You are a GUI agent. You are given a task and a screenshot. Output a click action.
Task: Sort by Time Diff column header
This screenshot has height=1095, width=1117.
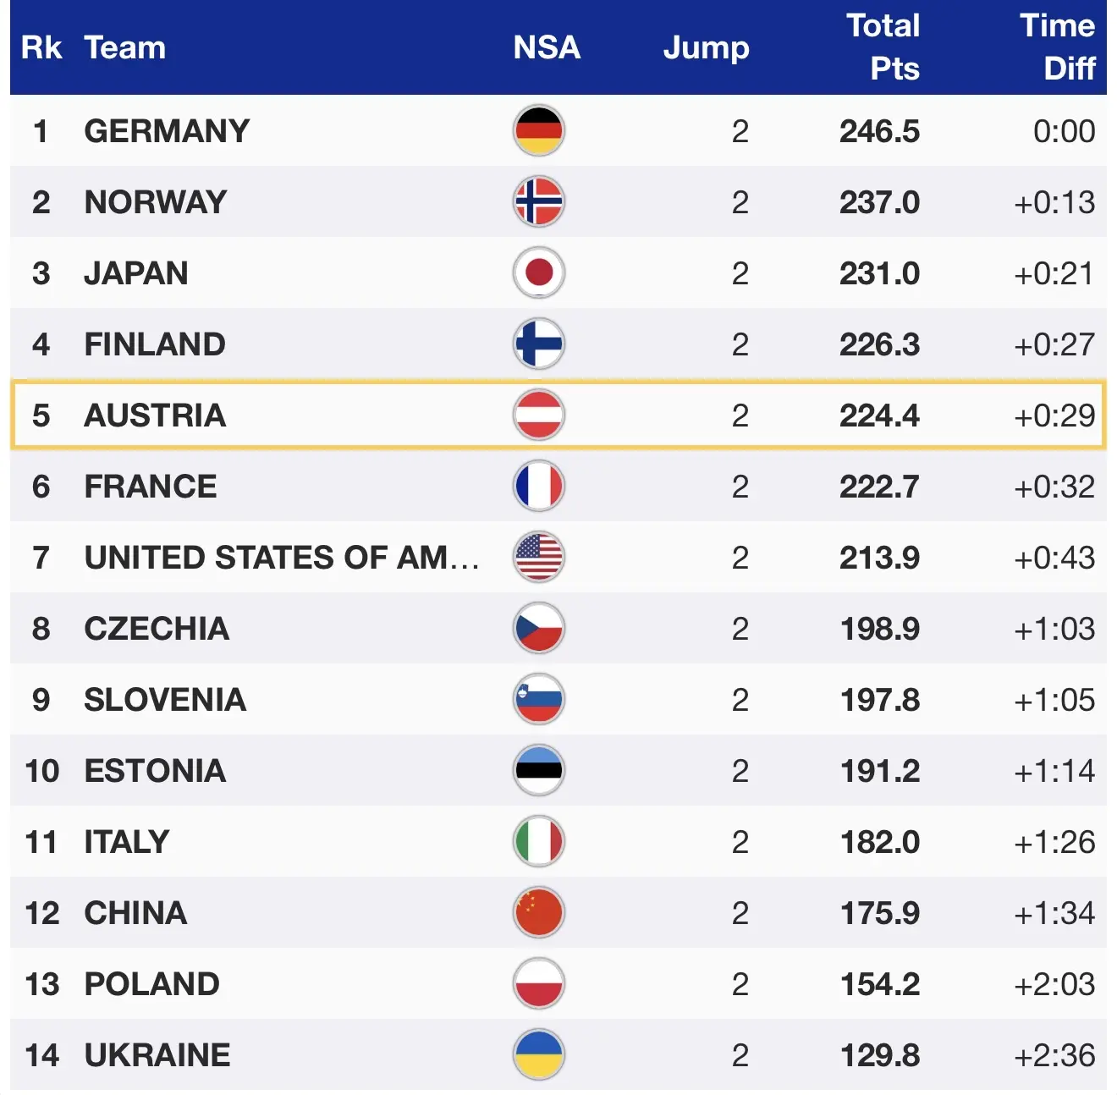1057,47
